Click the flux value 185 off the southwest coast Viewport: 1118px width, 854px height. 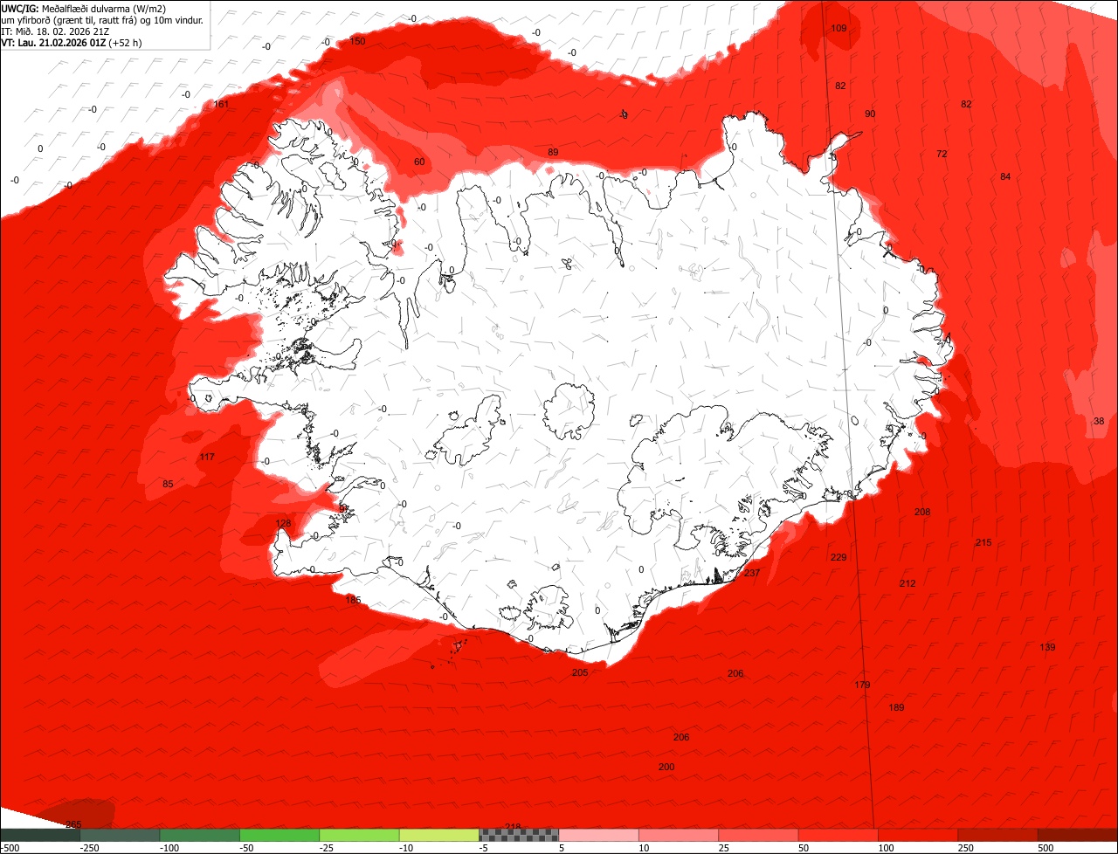coord(353,600)
